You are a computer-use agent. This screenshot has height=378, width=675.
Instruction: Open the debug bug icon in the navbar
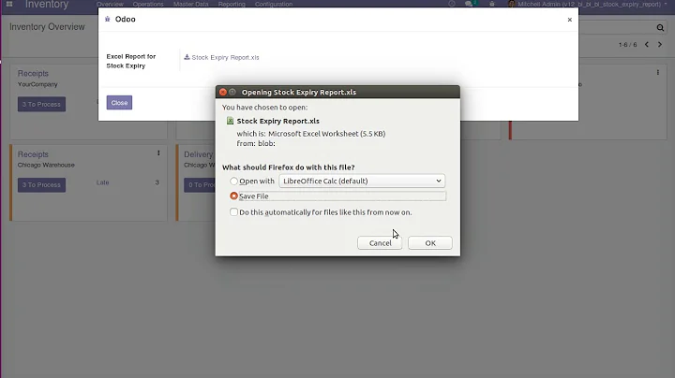click(491, 4)
